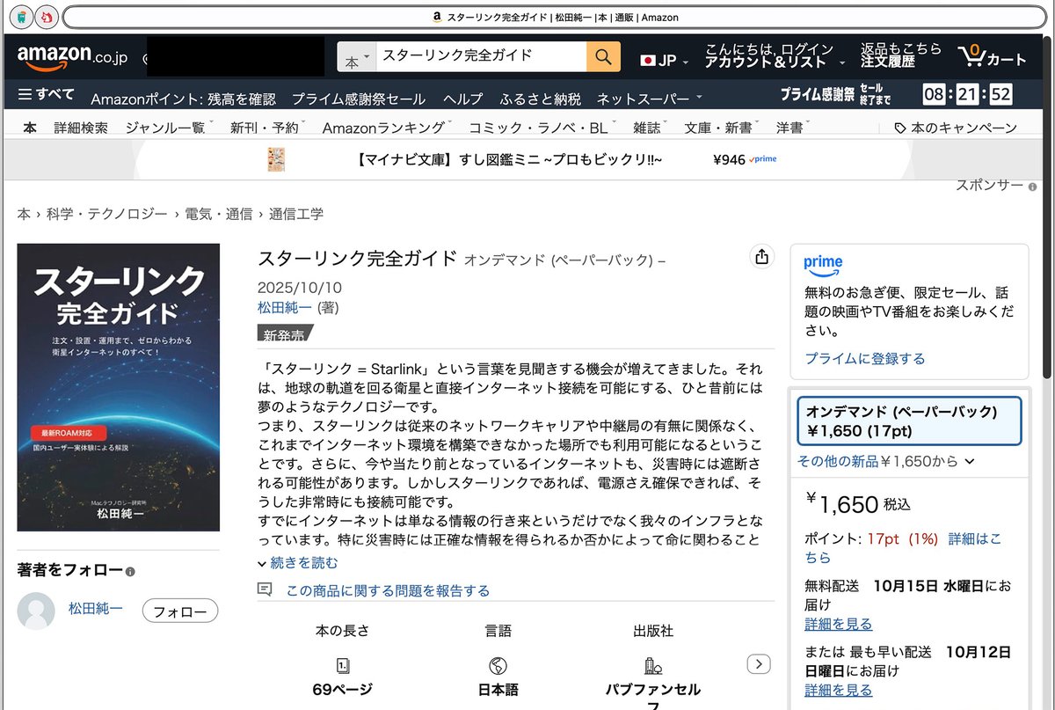Expand その他の新品 ¥1,650から options
This screenshot has width=1055, height=710.
coord(886,460)
